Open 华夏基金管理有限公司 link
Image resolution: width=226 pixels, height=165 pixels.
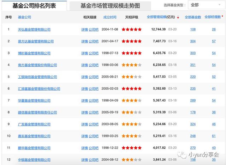[x=34, y=100]
